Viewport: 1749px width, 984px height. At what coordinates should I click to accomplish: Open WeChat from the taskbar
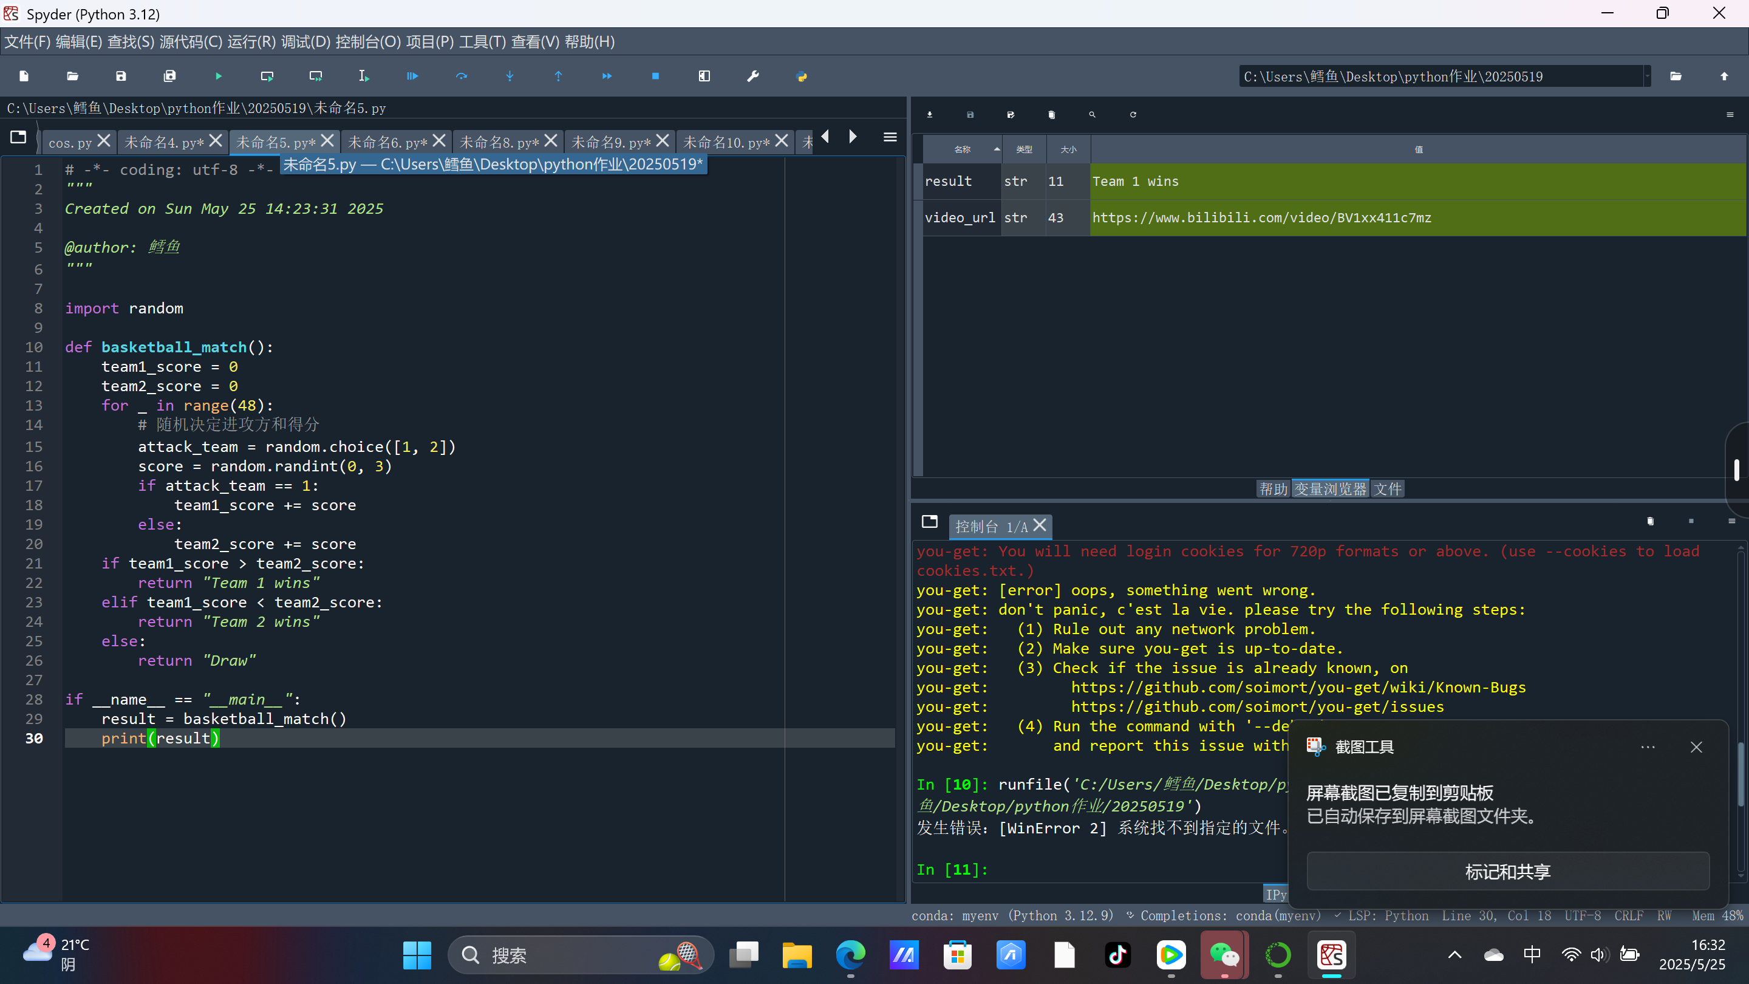[x=1224, y=955]
